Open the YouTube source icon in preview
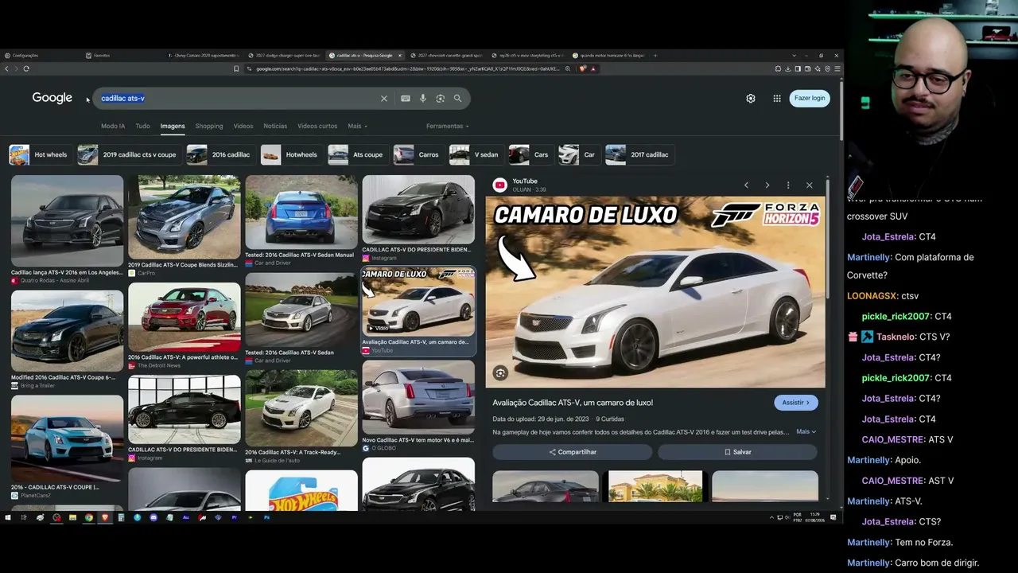The width and height of the screenshot is (1018, 573). (499, 185)
